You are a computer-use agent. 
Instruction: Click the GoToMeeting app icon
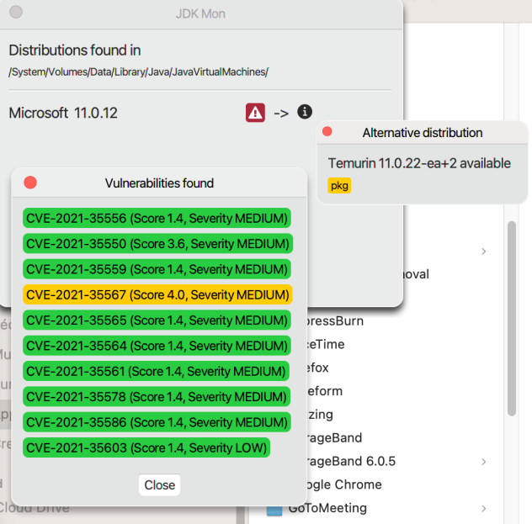click(x=274, y=508)
